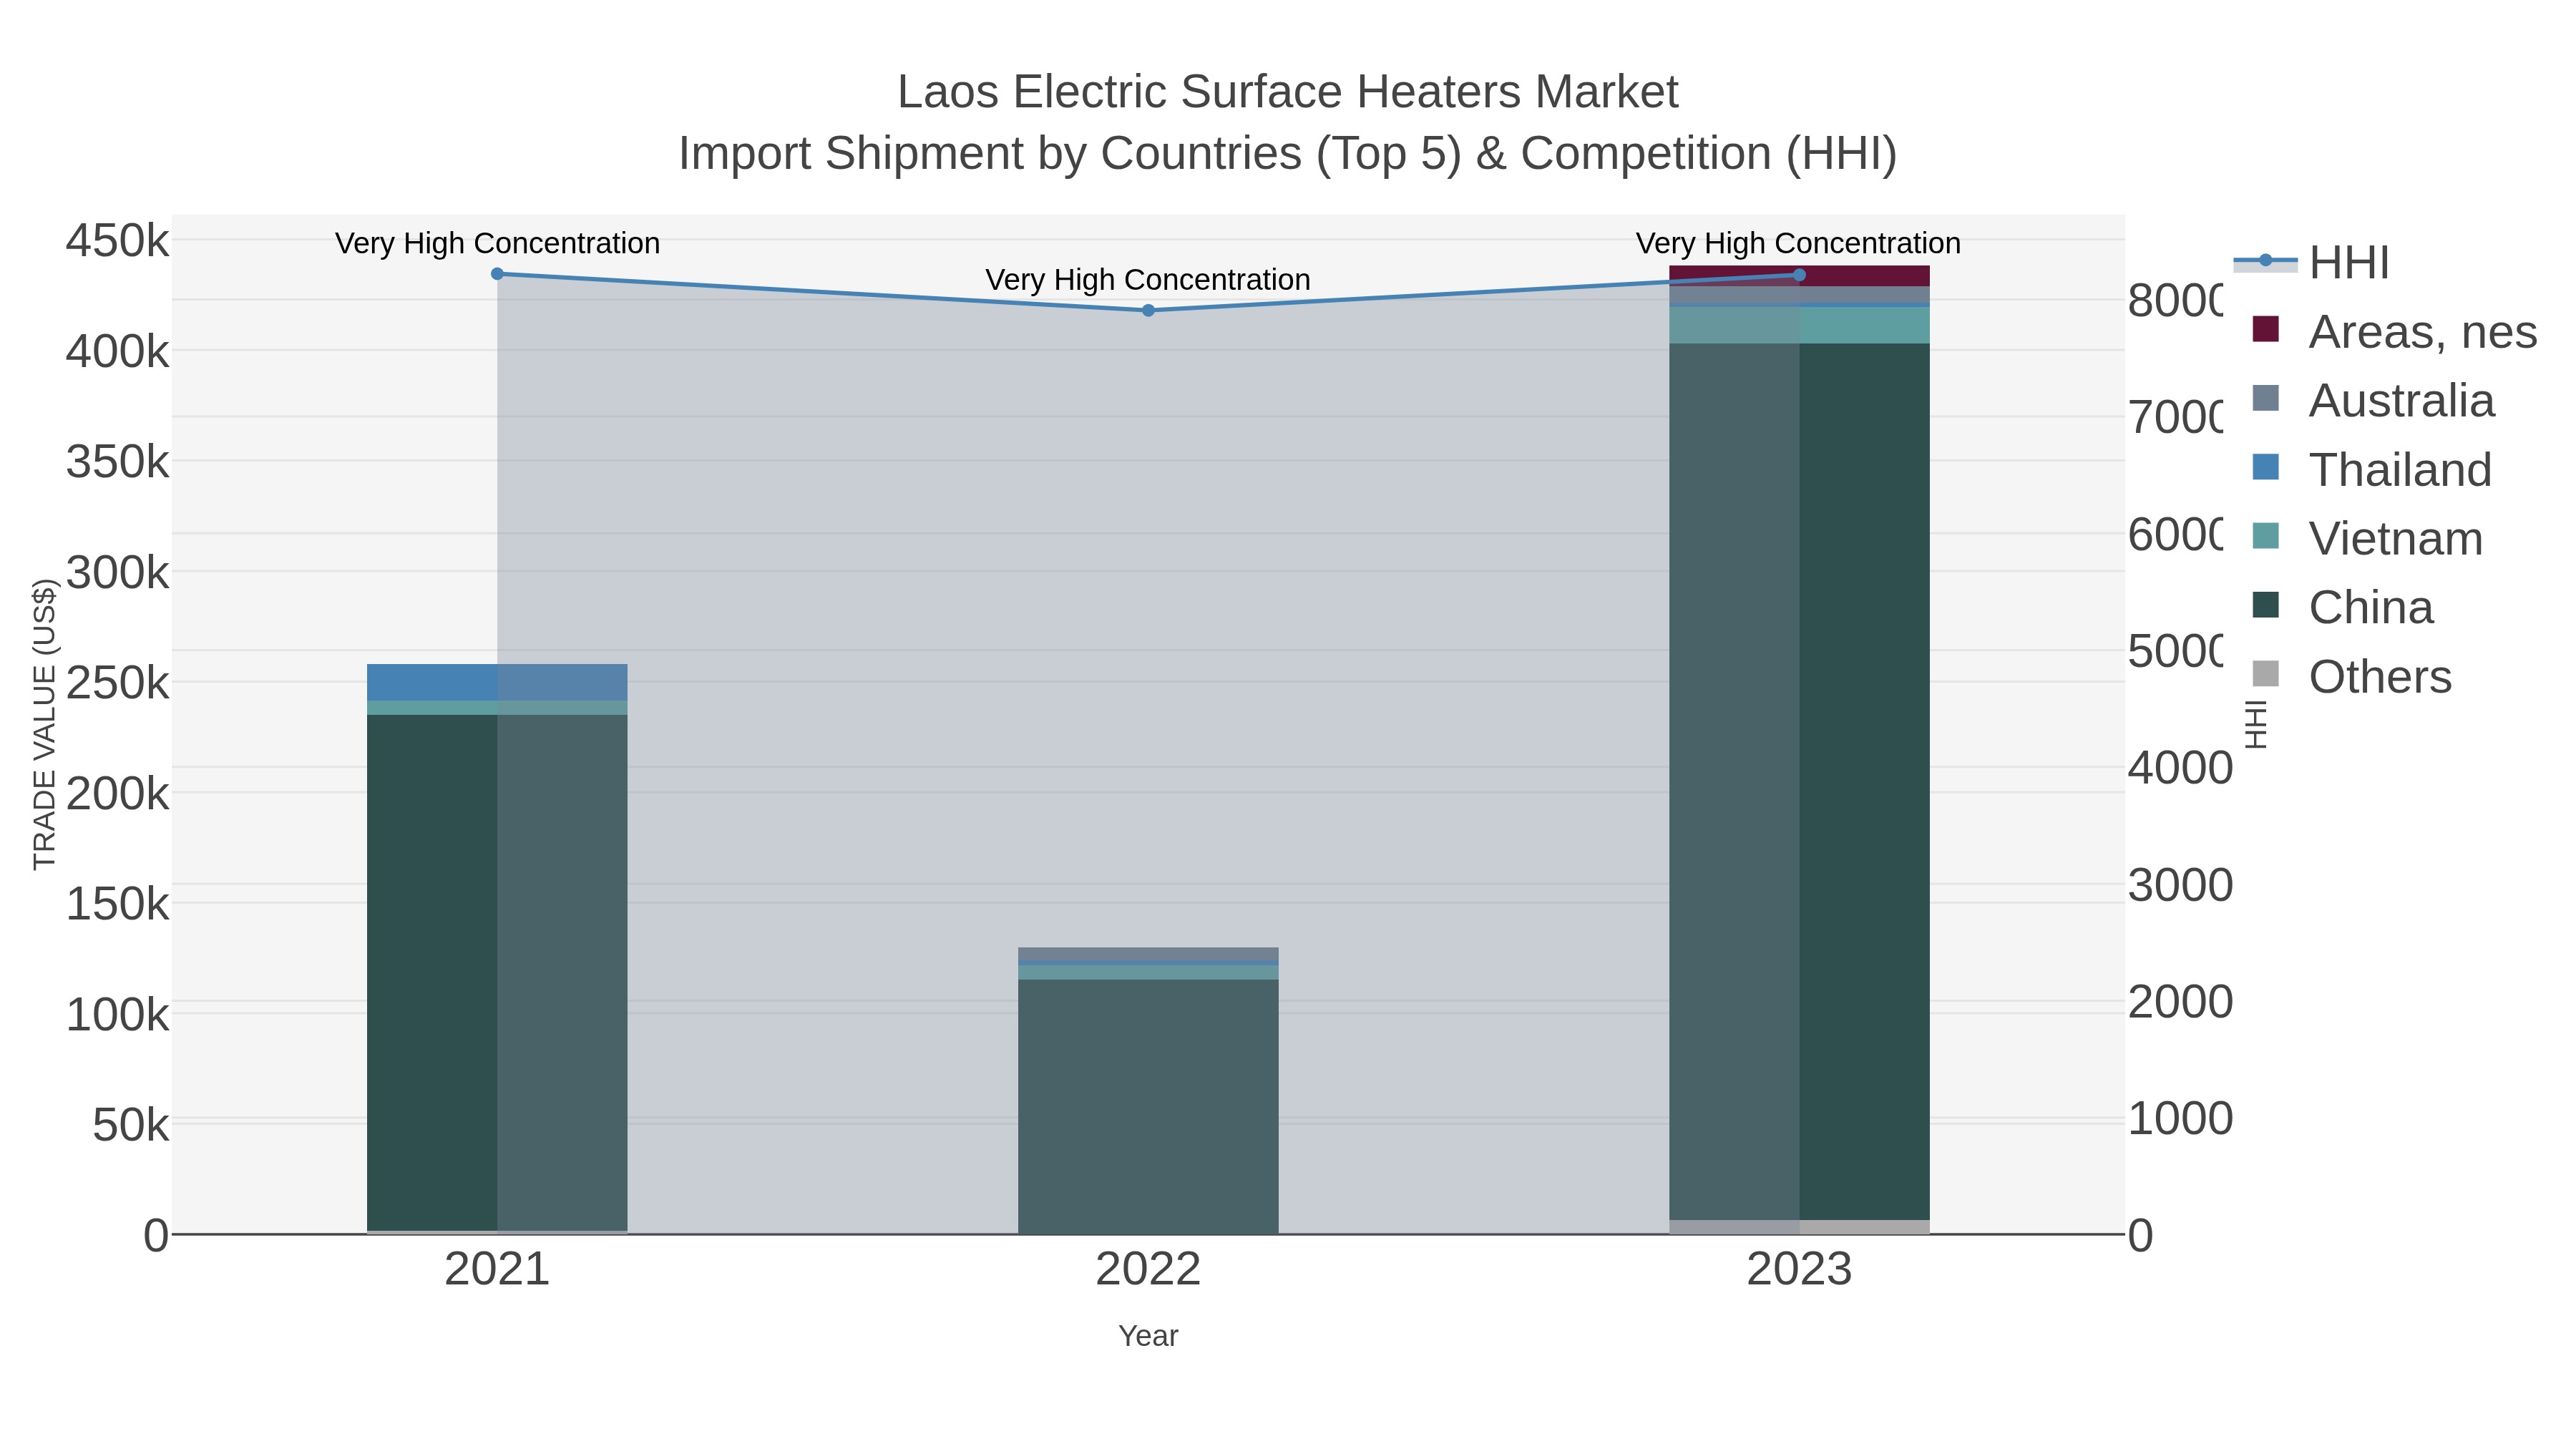
Task: Click the Areas, nes maroon legend swatch
Action: pos(2266,329)
